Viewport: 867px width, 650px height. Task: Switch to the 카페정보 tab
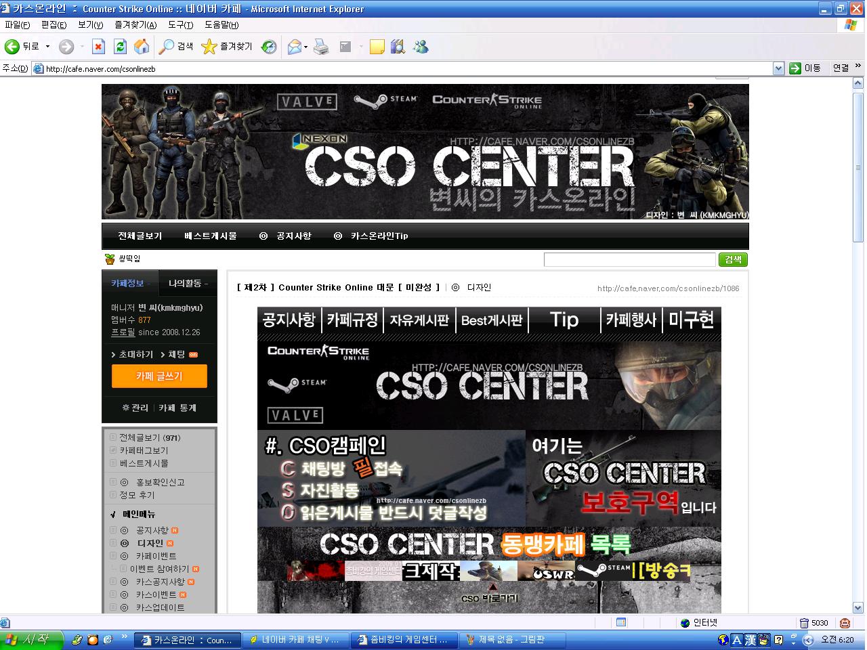point(129,283)
